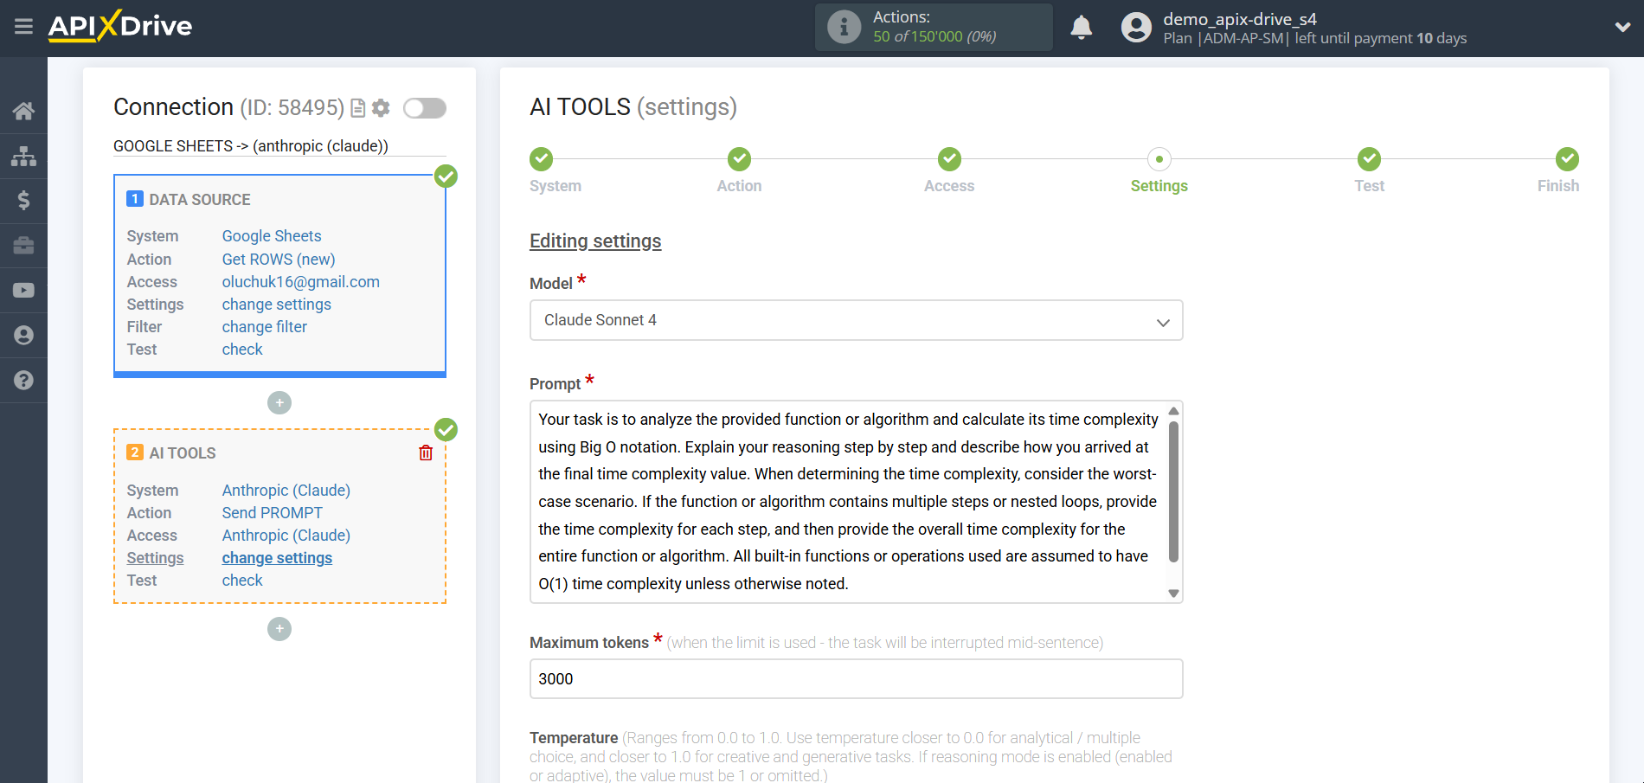Toggle the connection on/off switch
Viewport: 1644px width, 783px height.
pos(425,108)
